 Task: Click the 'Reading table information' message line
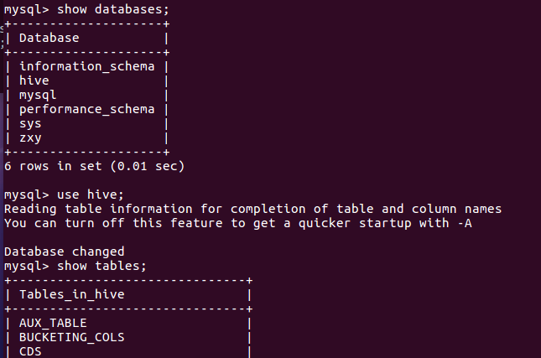(x=252, y=209)
